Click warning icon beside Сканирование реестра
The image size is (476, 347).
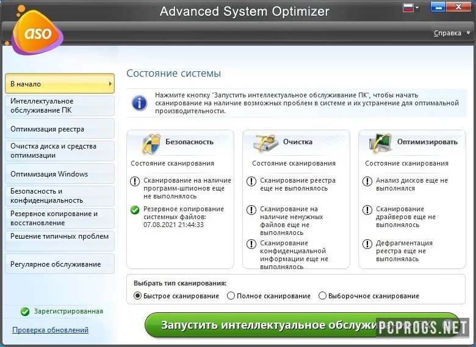coord(251,181)
